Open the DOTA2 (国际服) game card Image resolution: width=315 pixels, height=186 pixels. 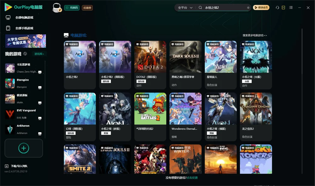click(x=150, y=65)
